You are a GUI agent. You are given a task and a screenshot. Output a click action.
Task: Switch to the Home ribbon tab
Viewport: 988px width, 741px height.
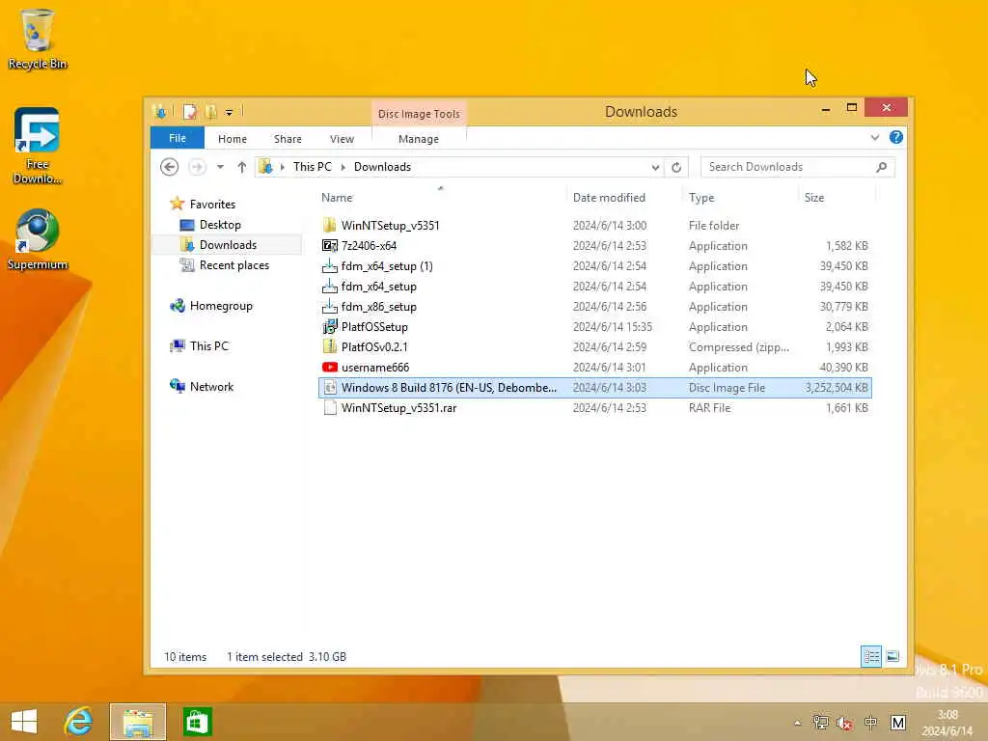click(233, 139)
